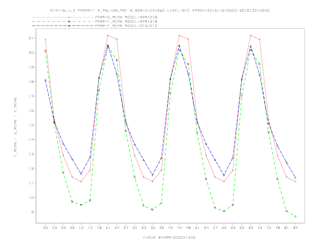The height and width of the screenshot is (248, 322).
Task: Click x-axis forecast hour label 27
Action: [x=126, y=228]
